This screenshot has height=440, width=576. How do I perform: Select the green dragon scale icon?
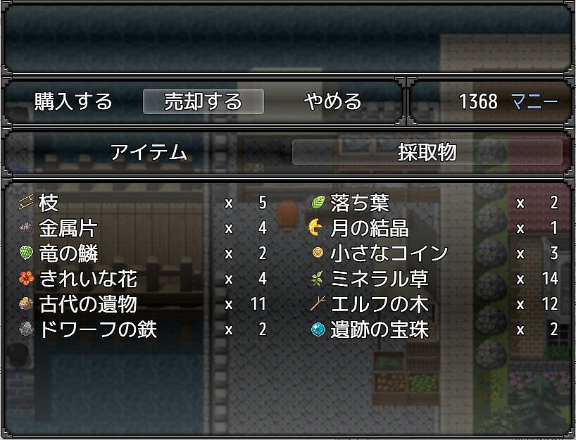(26, 253)
